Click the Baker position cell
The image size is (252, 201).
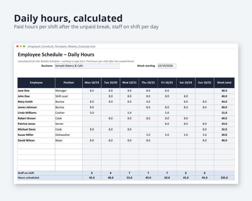click(69, 141)
